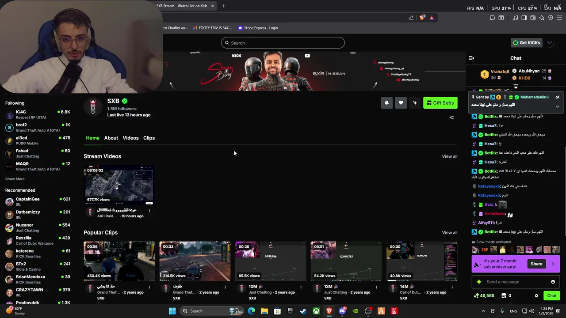Open recommended channel CaptainGee
The image size is (566, 318).
point(38,202)
